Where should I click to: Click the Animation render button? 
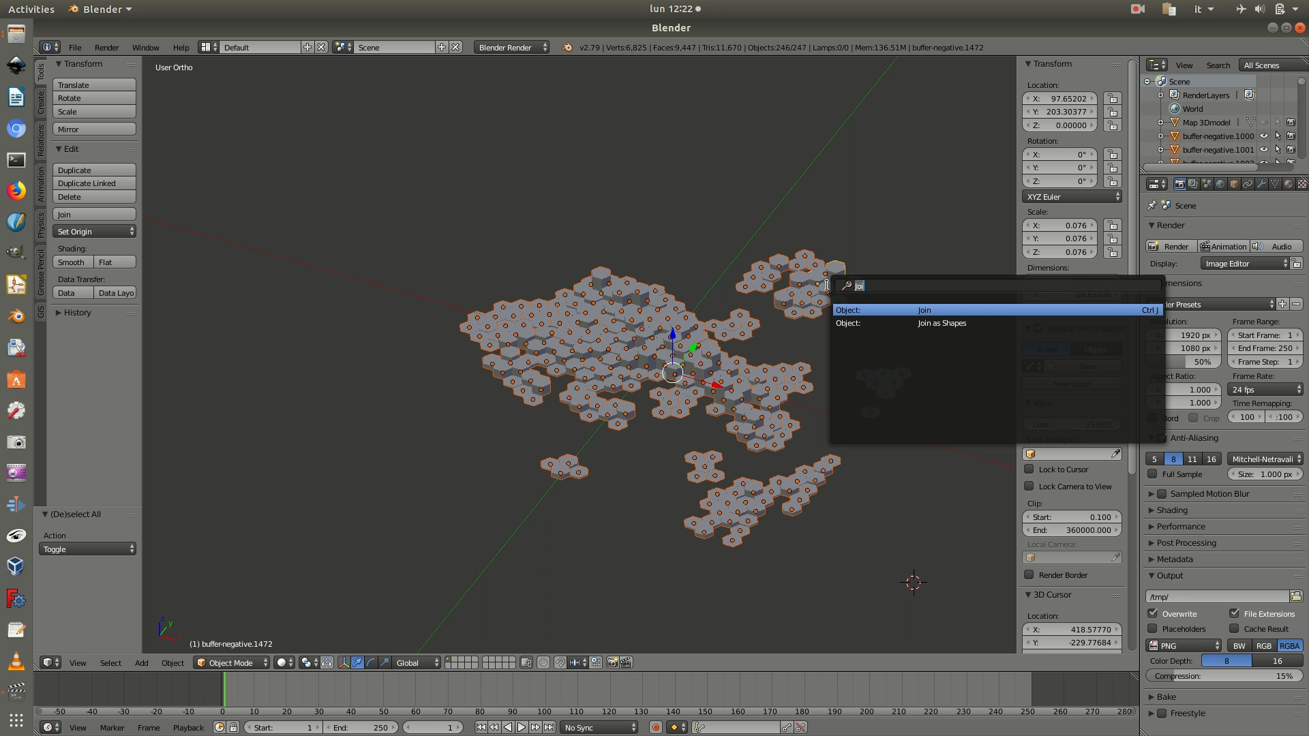click(1224, 247)
